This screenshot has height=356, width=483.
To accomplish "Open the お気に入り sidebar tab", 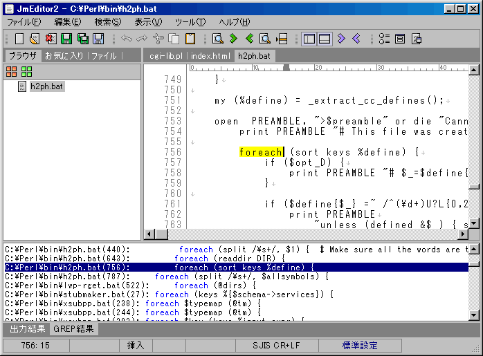I will tap(64, 55).
